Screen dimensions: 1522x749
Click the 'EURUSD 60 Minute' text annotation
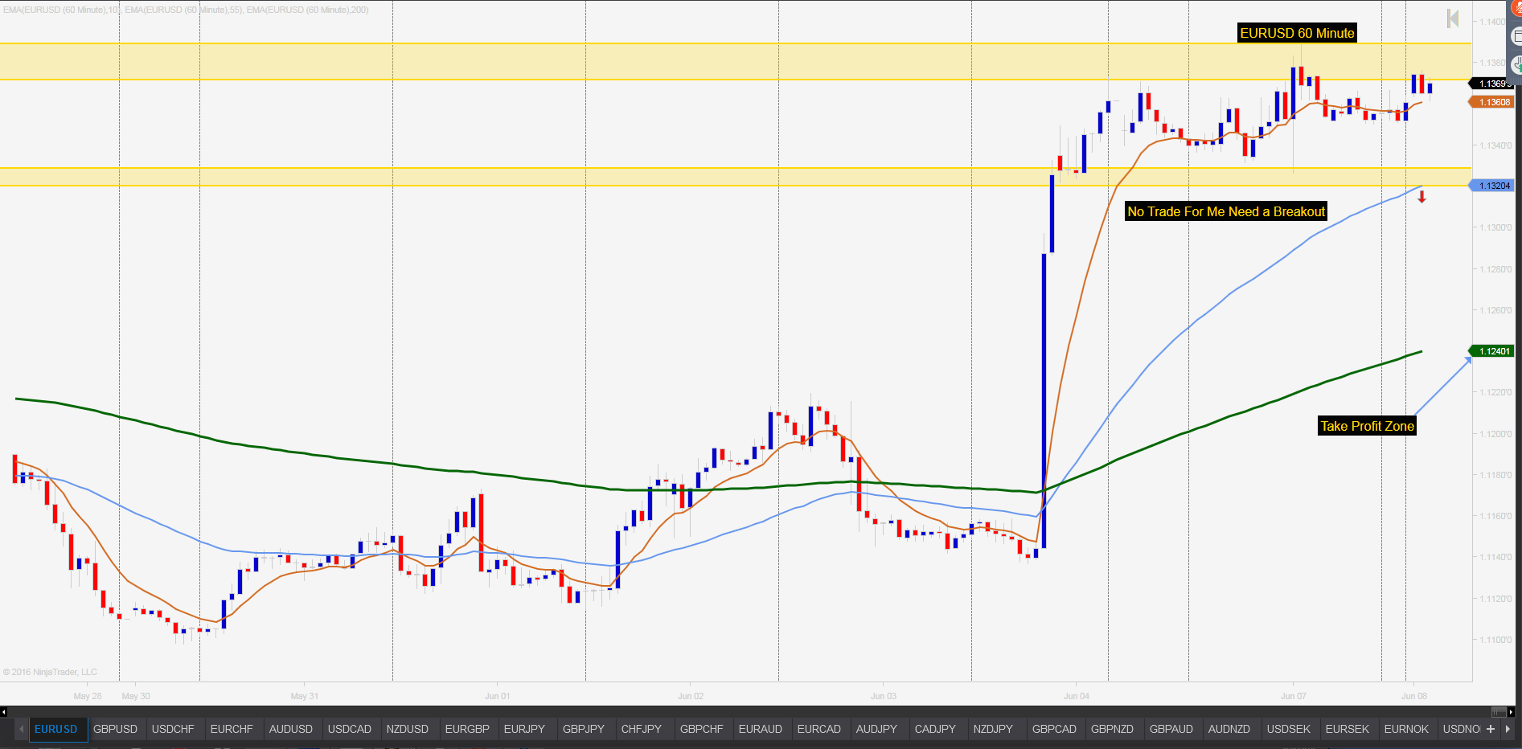(x=1297, y=33)
